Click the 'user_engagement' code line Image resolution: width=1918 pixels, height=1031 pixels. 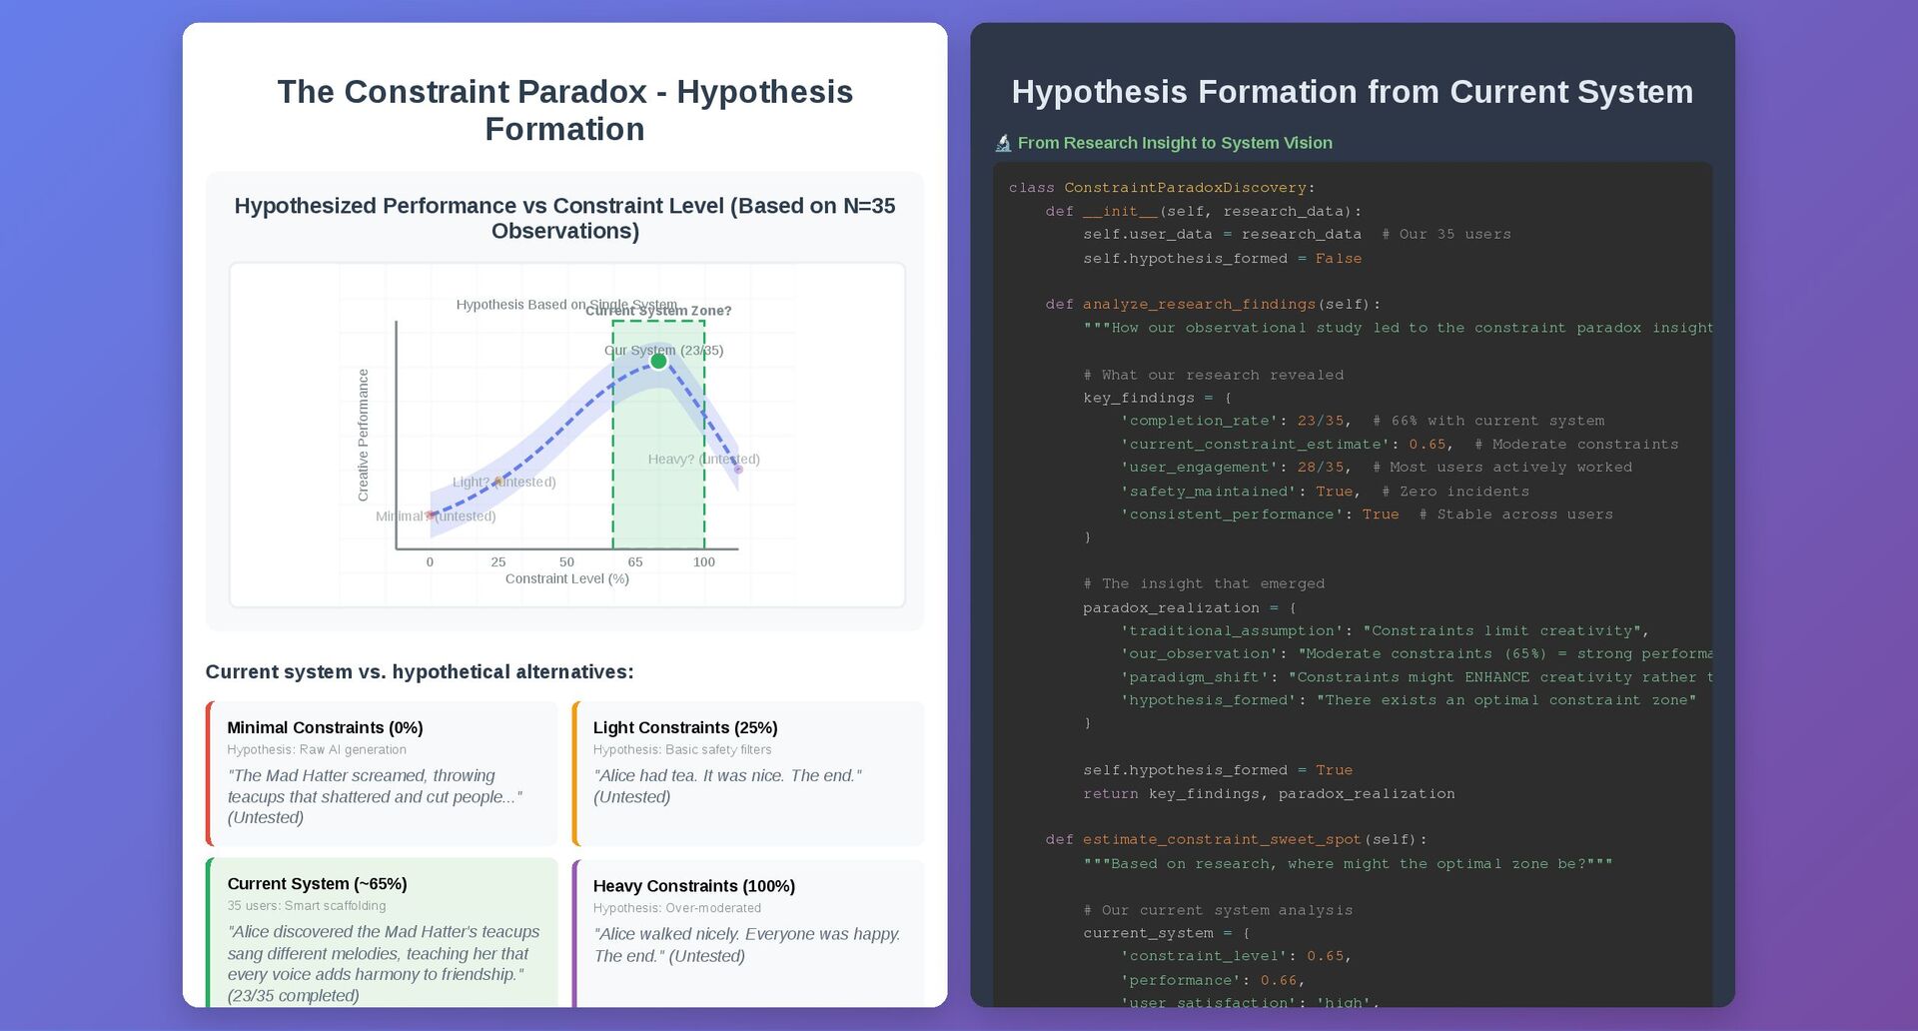pyautogui.click(x=1377, y=468)
